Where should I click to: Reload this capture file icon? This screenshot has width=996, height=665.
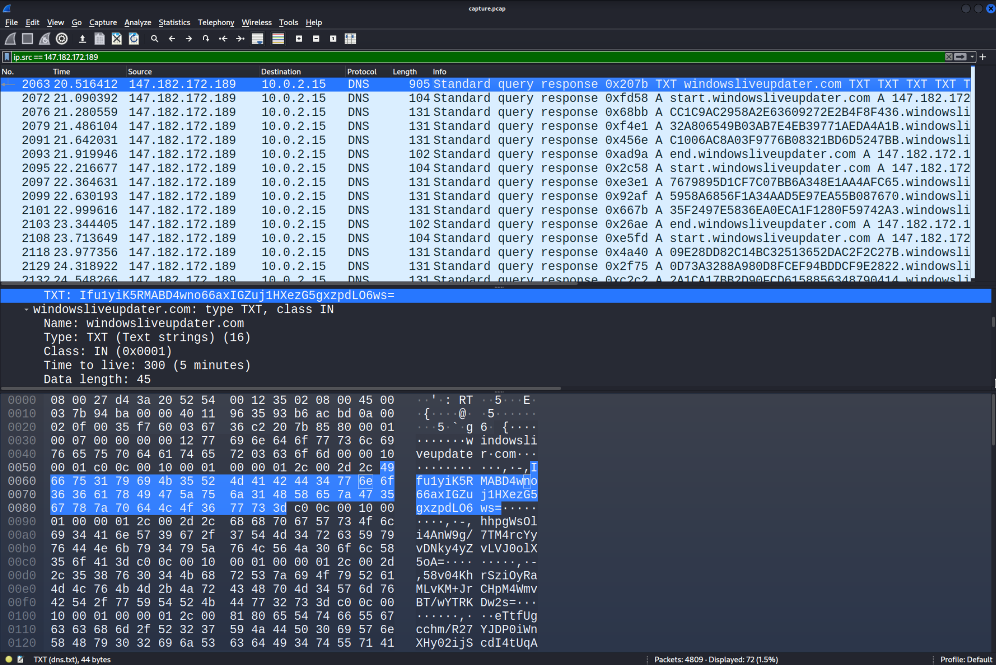point(134,39)
